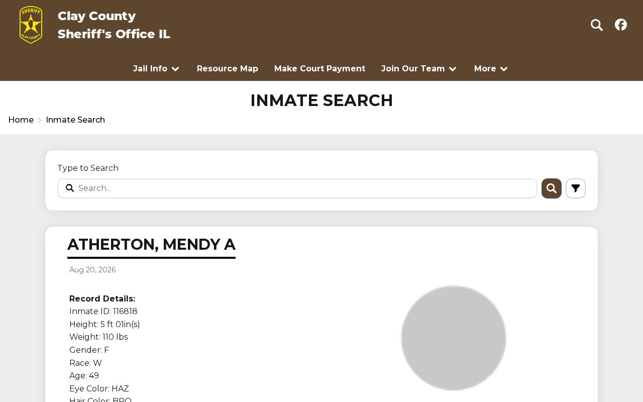
Task: Open the Facebook page icon
Action: pos(621,25)
